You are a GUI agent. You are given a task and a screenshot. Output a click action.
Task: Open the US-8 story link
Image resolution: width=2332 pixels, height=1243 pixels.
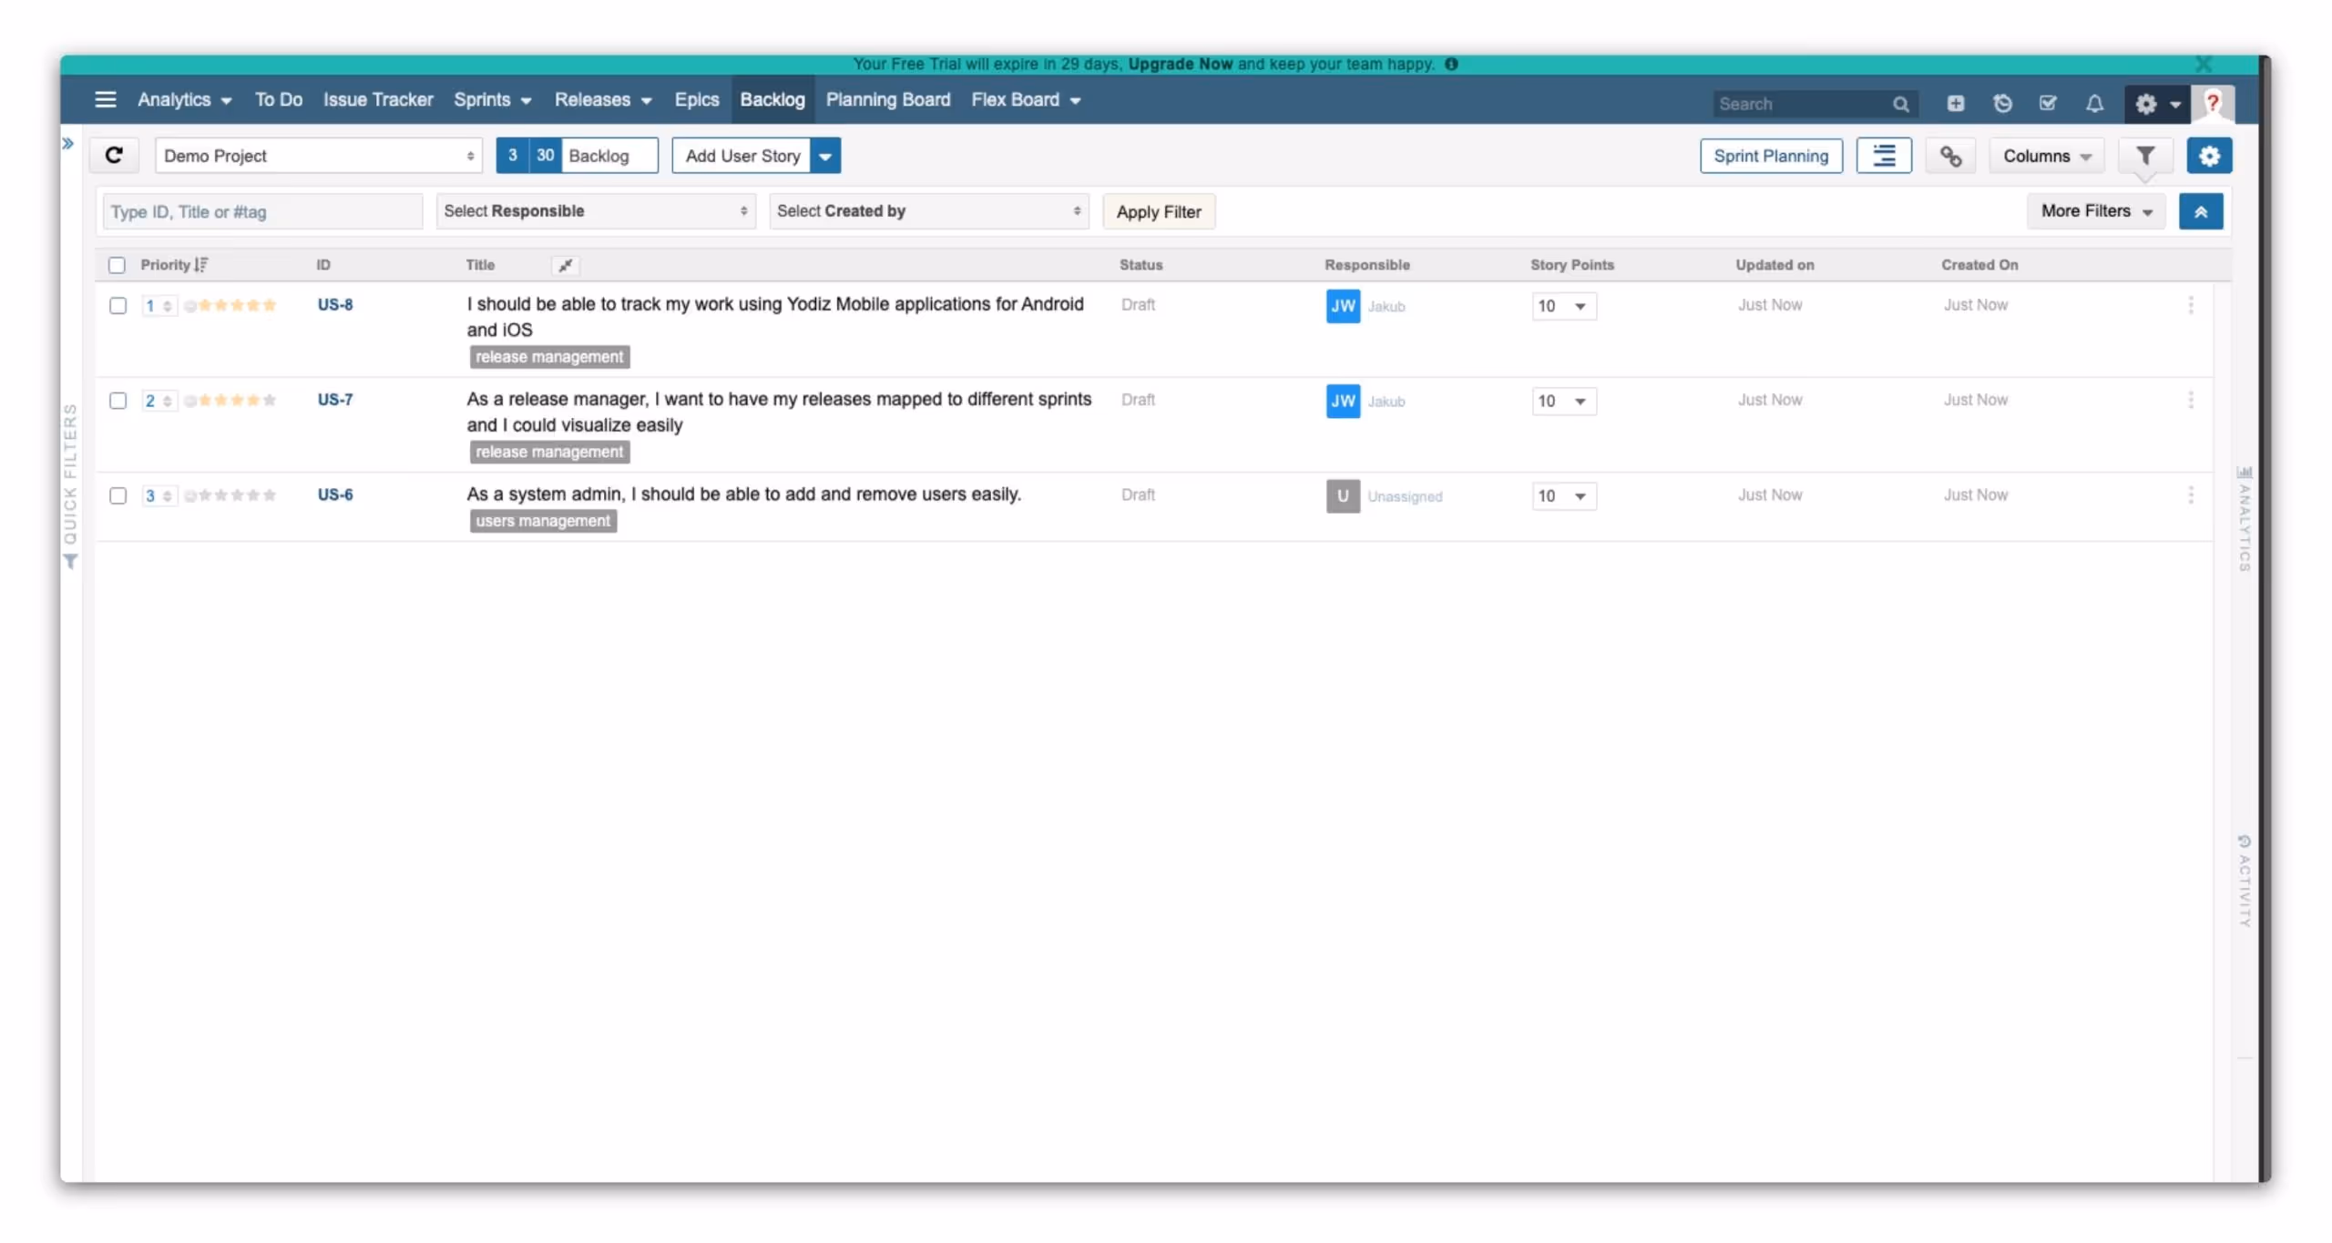(x=334, y=305)
